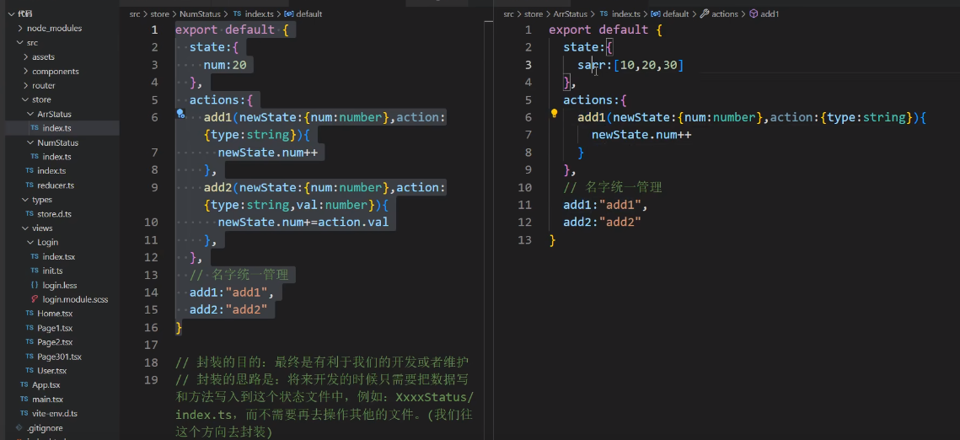Collapse the types folder

point(26,200)
